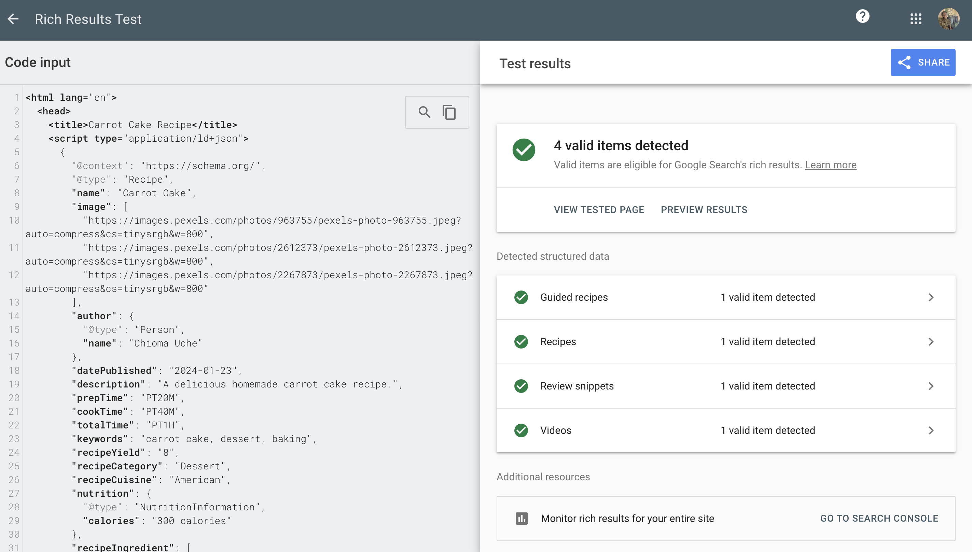Click the Search Console chart icon
The height and width of the screenshot is (552, 972).
(x=522, y=518)
